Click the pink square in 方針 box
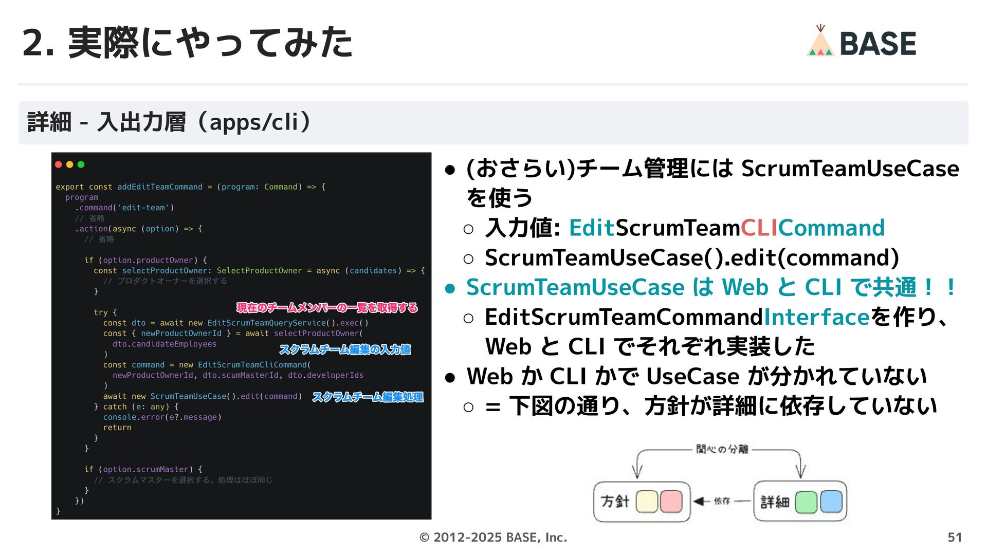 click(671, 502)
